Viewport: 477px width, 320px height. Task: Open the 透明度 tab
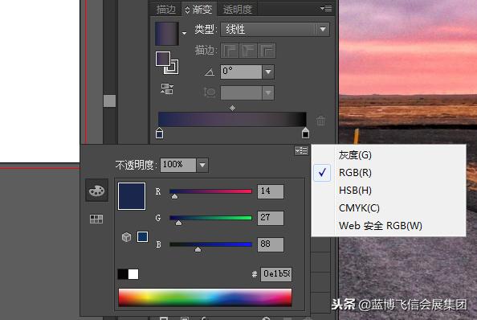click(238, 10)
